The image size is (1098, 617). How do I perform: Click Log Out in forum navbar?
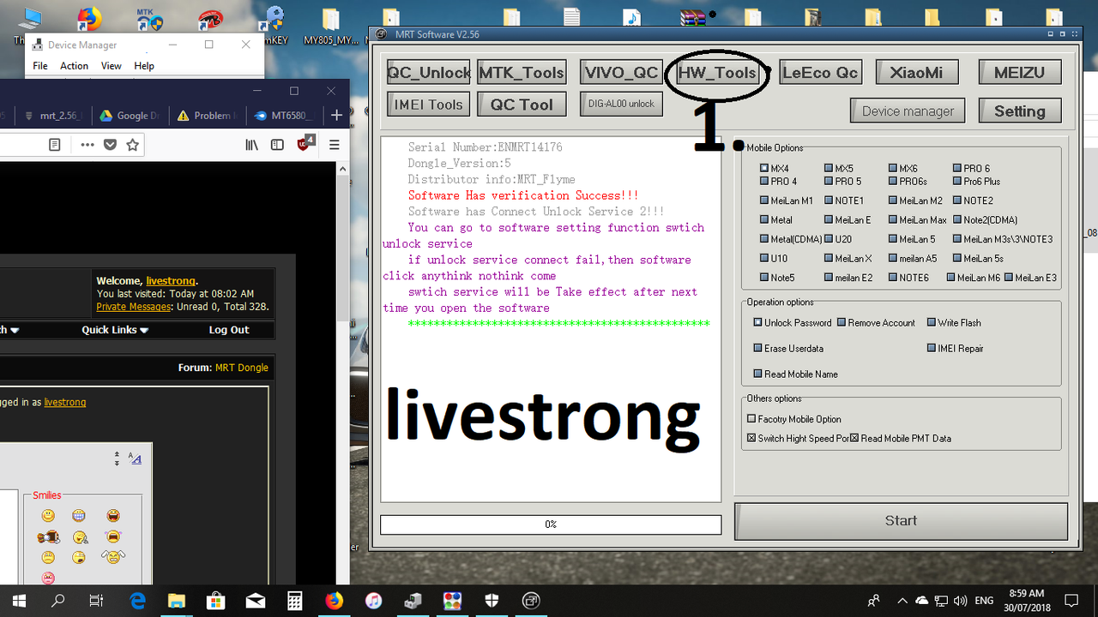coord(229,330)
